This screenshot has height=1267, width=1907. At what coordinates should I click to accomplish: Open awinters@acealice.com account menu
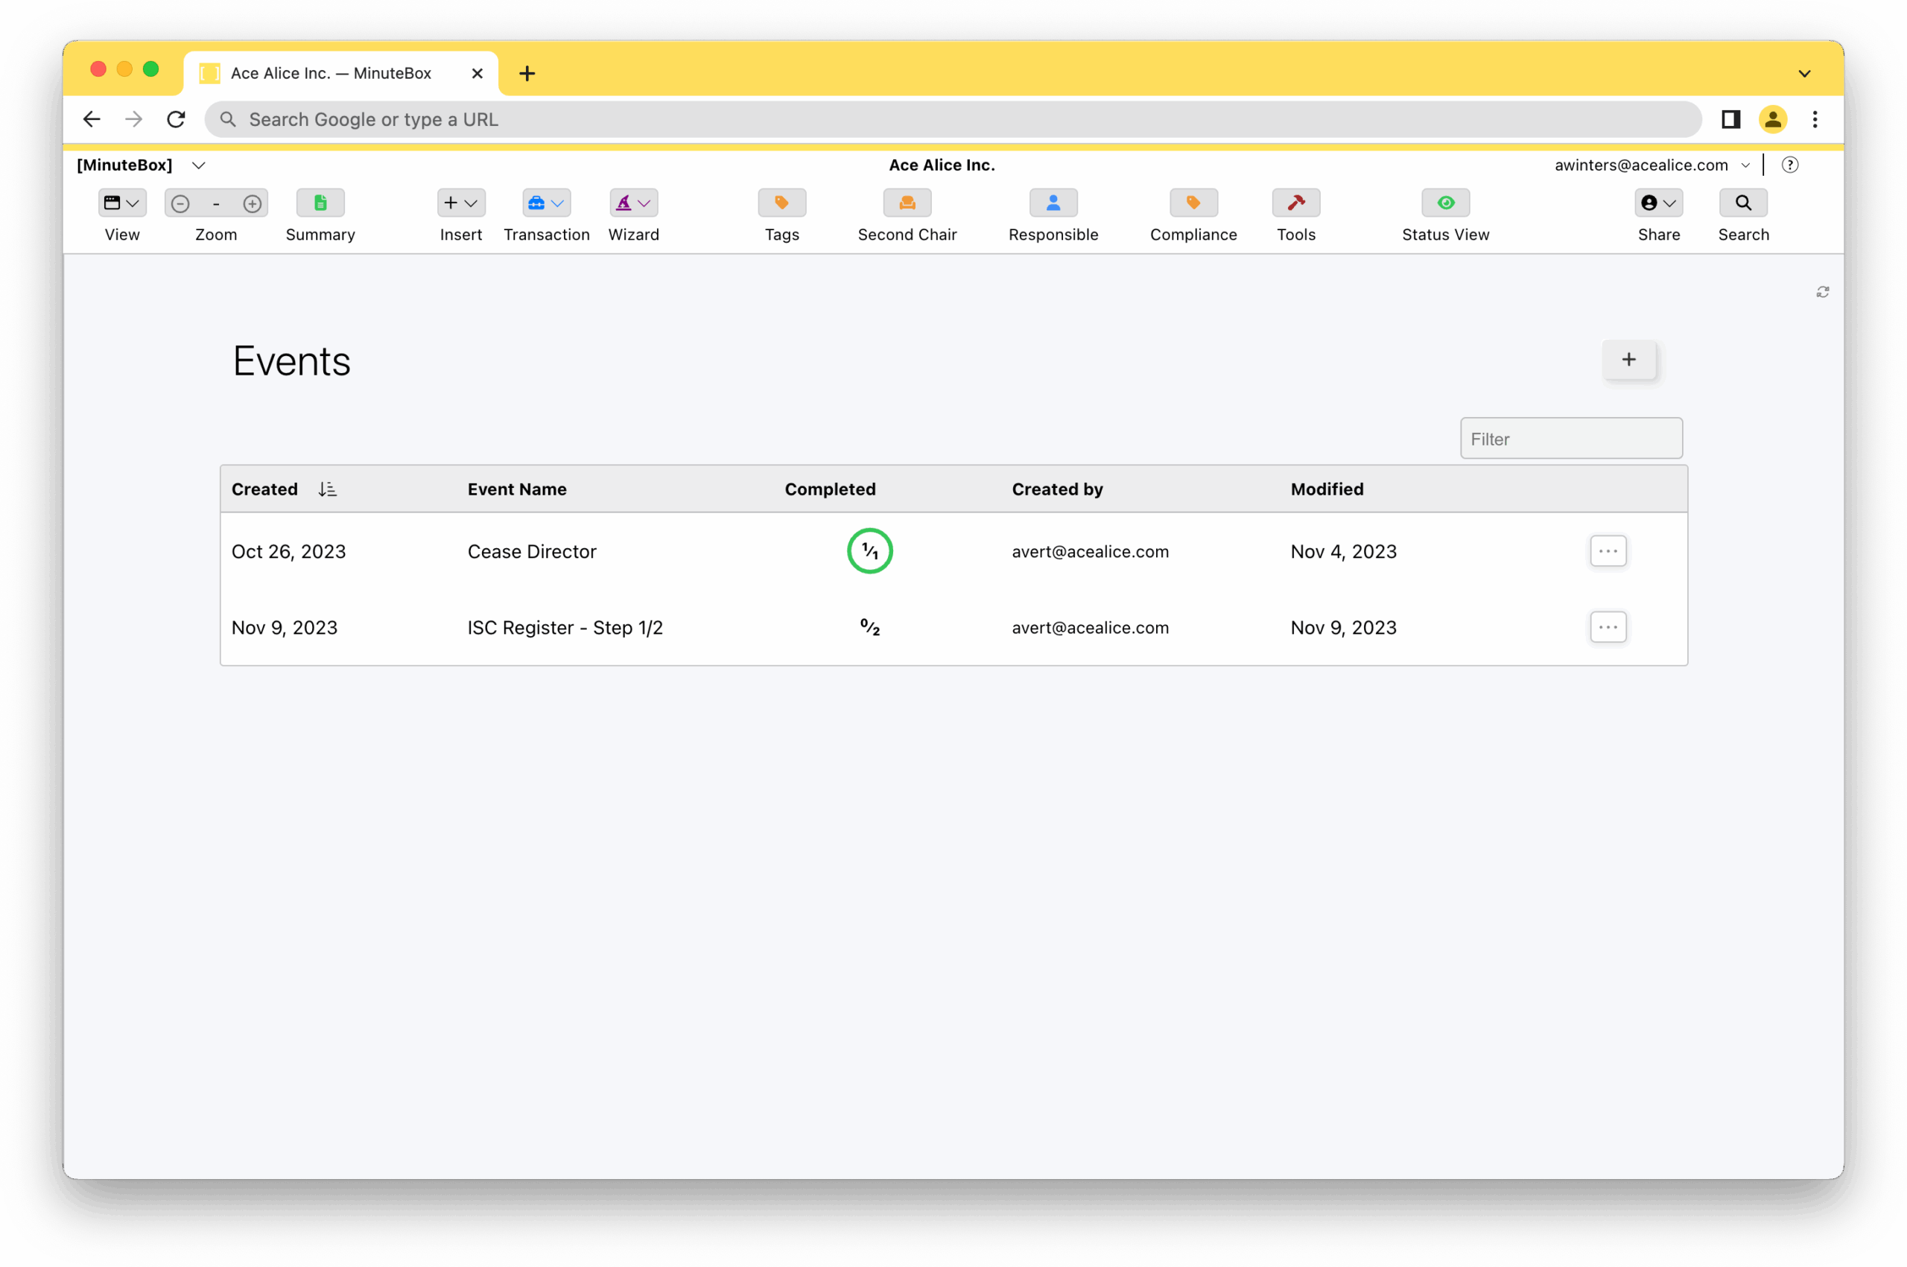[x=1651, y=165]
